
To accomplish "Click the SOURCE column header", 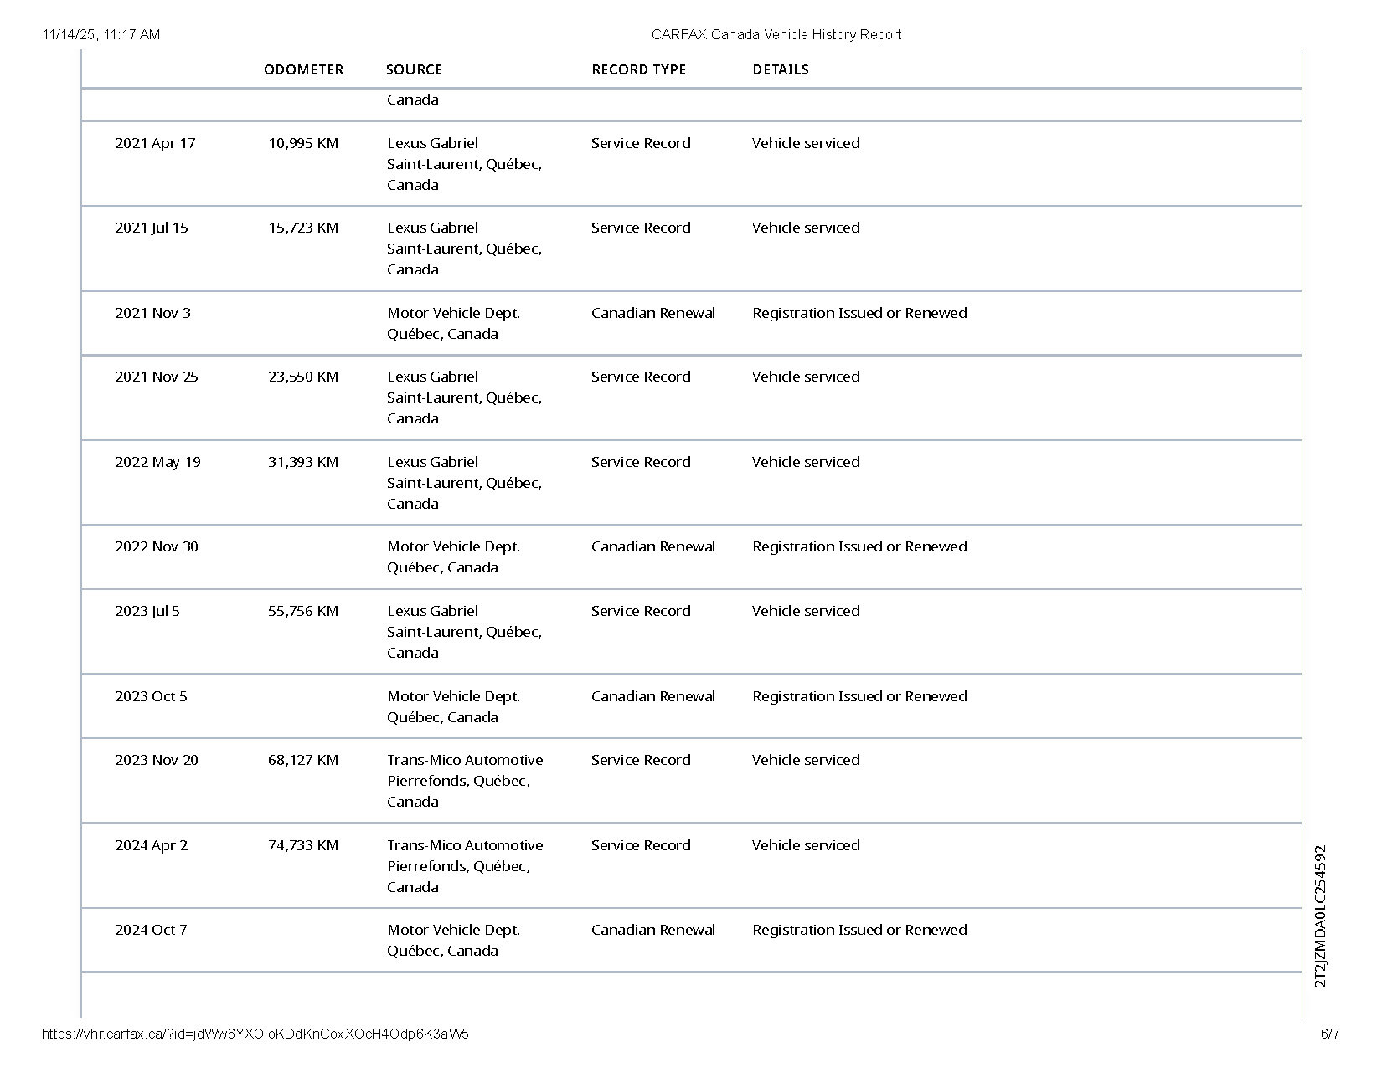I will coord(414,69).
